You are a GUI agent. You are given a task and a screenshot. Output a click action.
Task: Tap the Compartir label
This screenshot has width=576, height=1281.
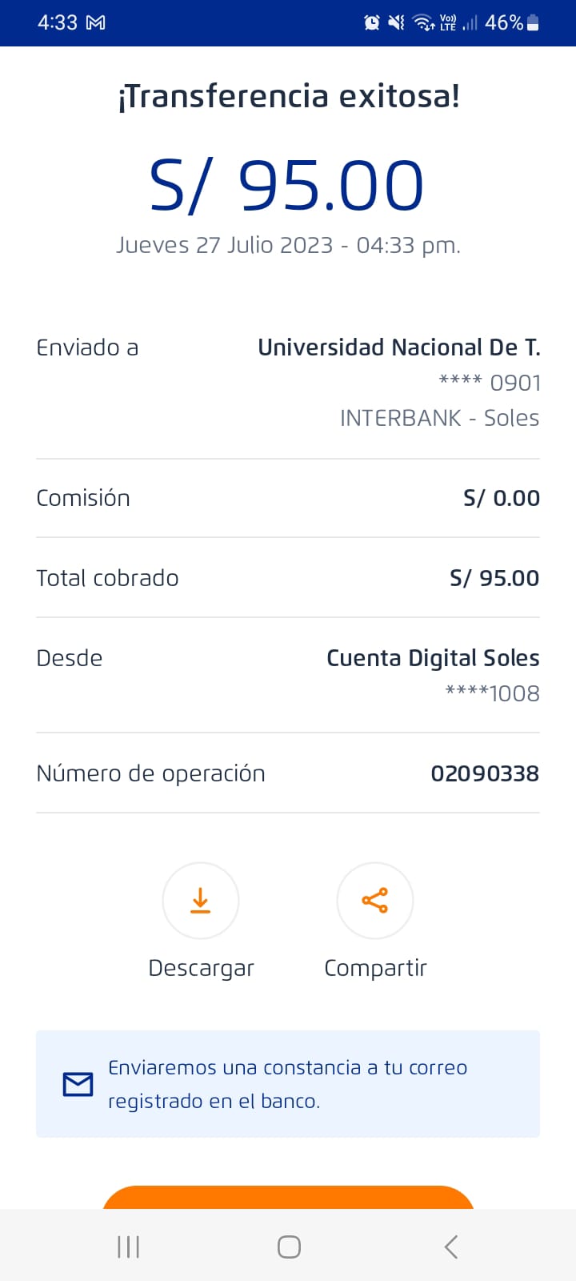point(375,968)
